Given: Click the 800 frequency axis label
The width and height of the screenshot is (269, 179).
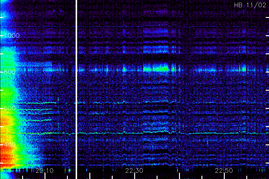Looking at the screenshot, I should tap(10, 72).
